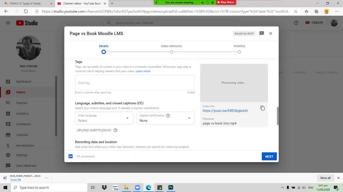Click the Add tag input field
Viewport: 343px width, 192px height.
coord(135,83)
